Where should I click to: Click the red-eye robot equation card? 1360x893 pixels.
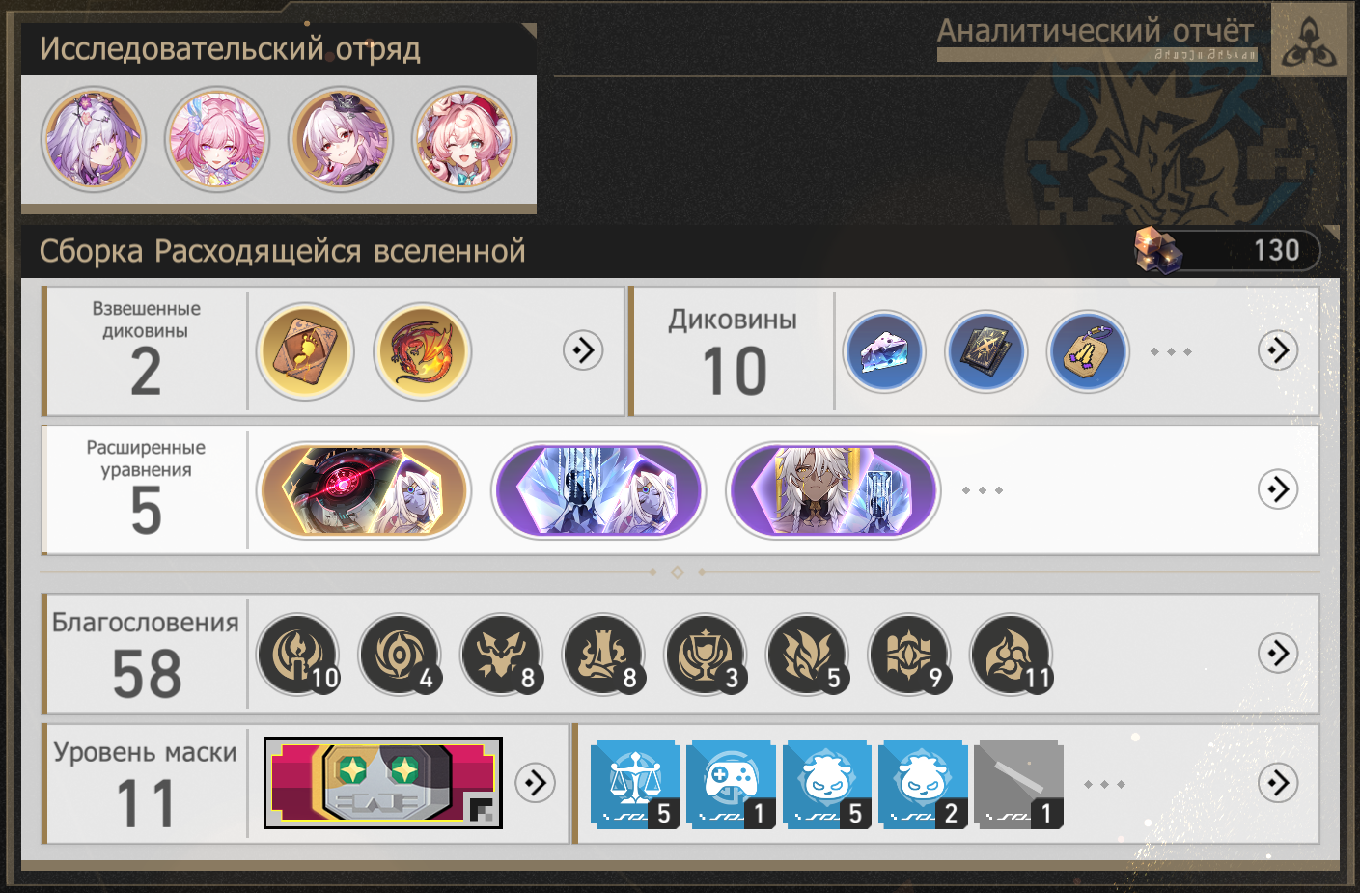(364, 490)
